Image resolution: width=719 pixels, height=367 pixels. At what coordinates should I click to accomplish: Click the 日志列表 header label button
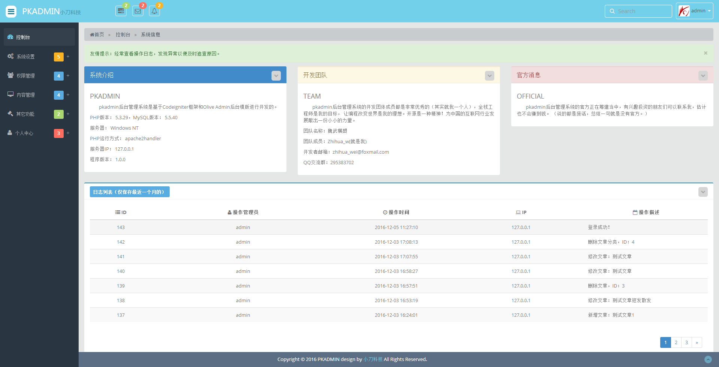tap(130, 192)
